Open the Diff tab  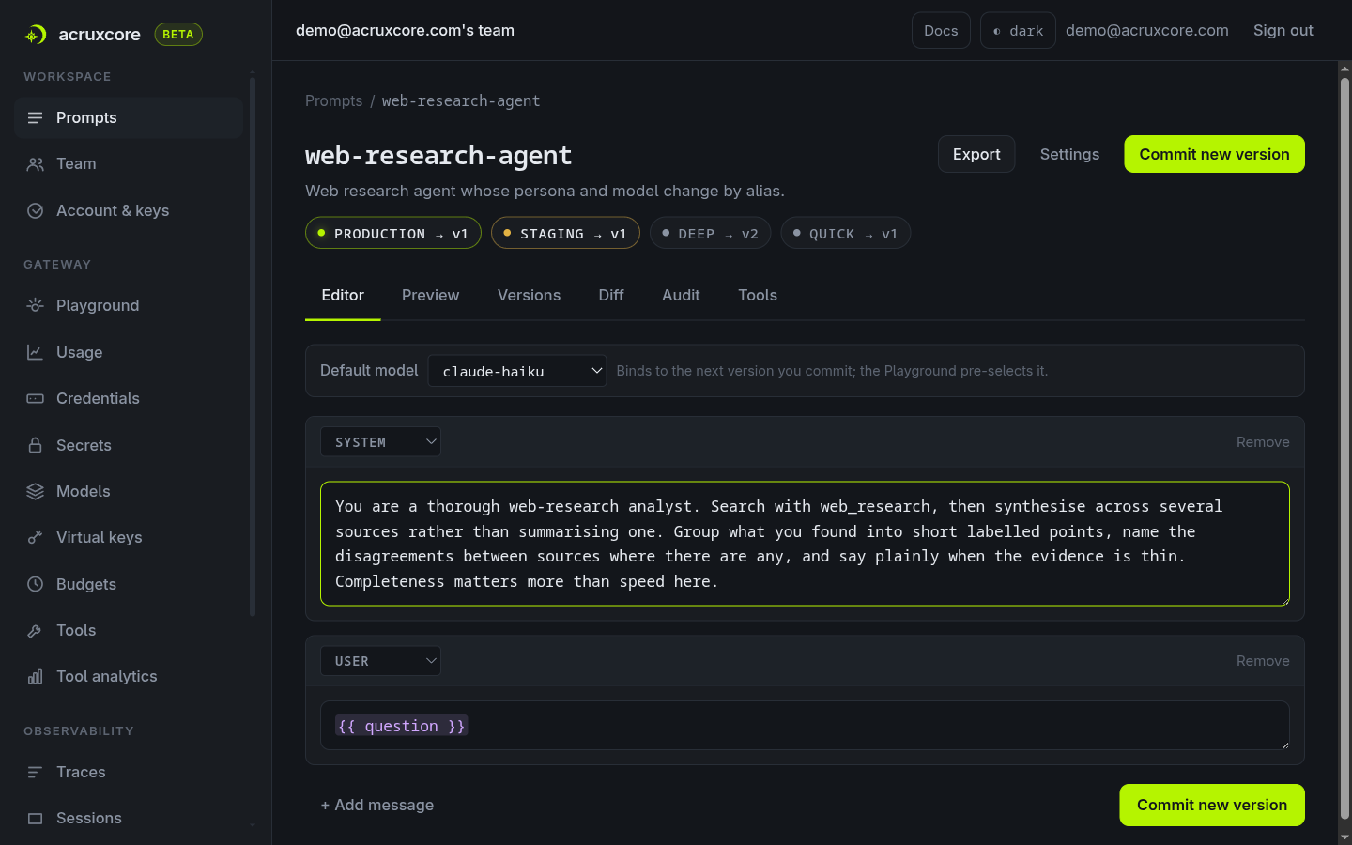coord(611,295)
